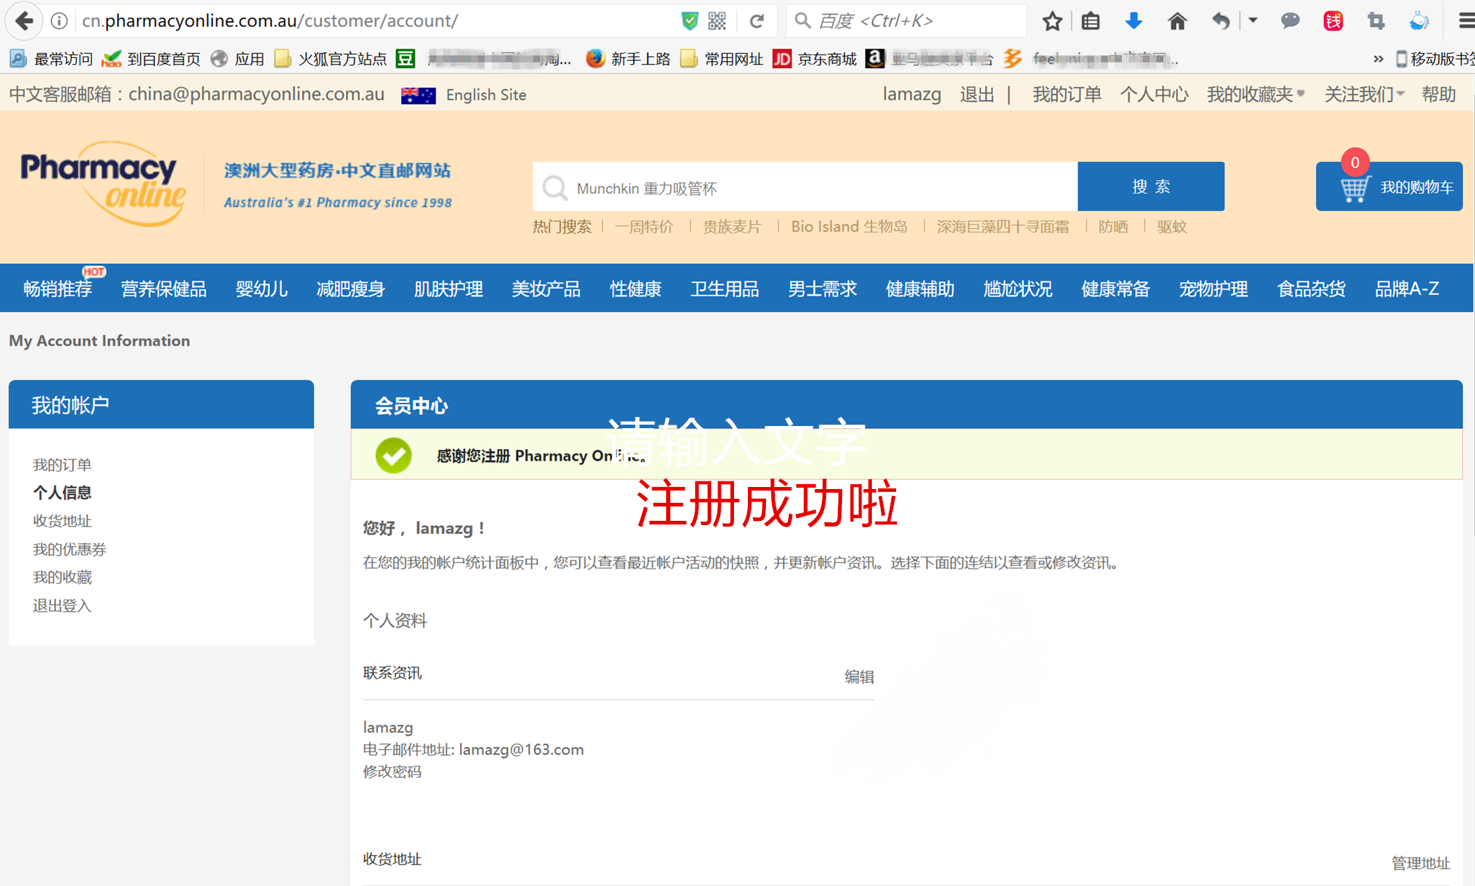Open the 婴幼儿 category menu
The width and height of the screenshot is (1475, 886).
(261, 288)
